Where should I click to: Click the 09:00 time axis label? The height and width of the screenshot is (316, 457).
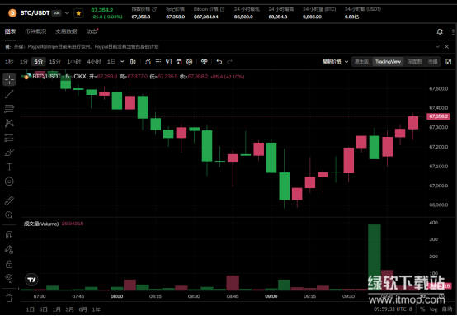pyautogui.click(x=271, y=296)
